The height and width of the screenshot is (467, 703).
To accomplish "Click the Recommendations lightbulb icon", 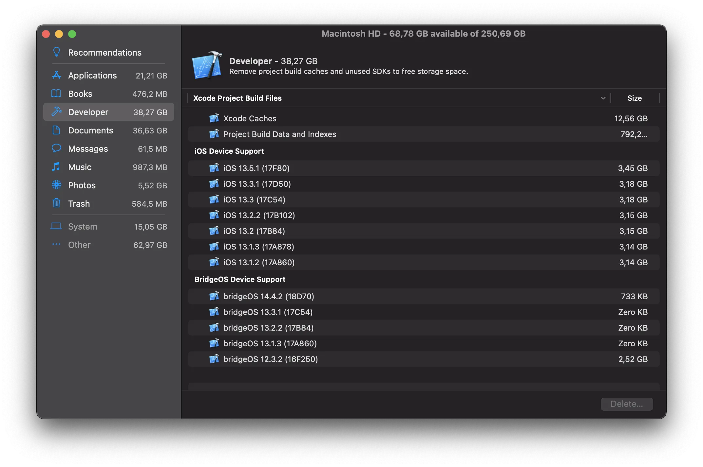I will pyautogui.click(x=56, y=52).
